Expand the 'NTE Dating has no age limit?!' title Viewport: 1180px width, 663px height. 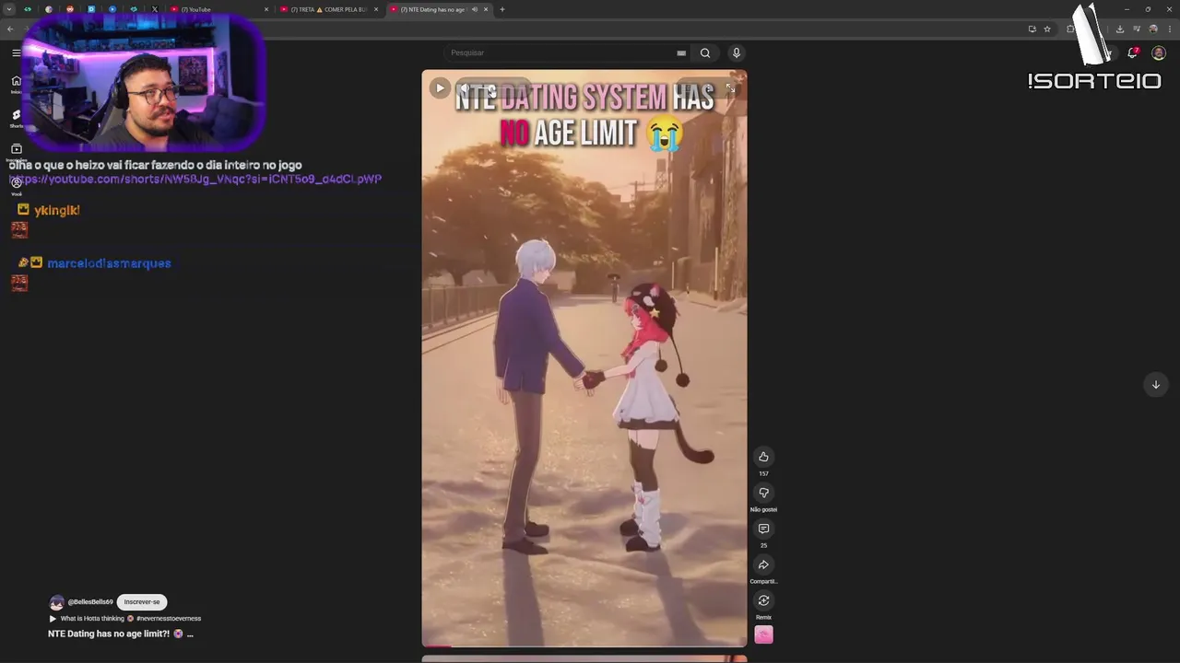click(x=121, y=634)
